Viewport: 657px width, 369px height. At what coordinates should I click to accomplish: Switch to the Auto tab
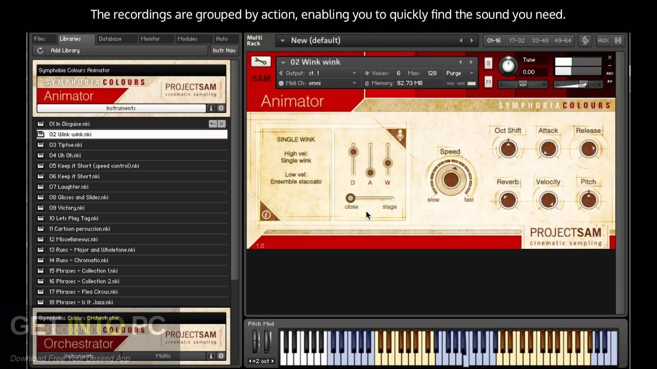222,39
